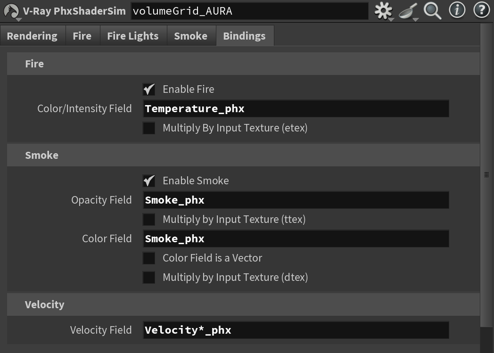Open the Fire Lights tab
Image resolution: width=494 pixels, height=353 pixels.
[x=133, y=36]
